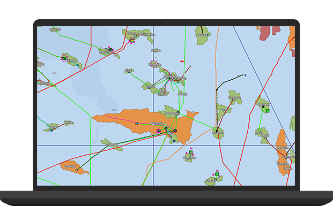Click the Andrew field label

[x=218, y=133]
